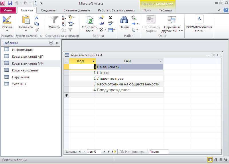Click the Replace ab-ac icon
The width and height of the screenshot is (229, 164).
(x=134, y=17)
